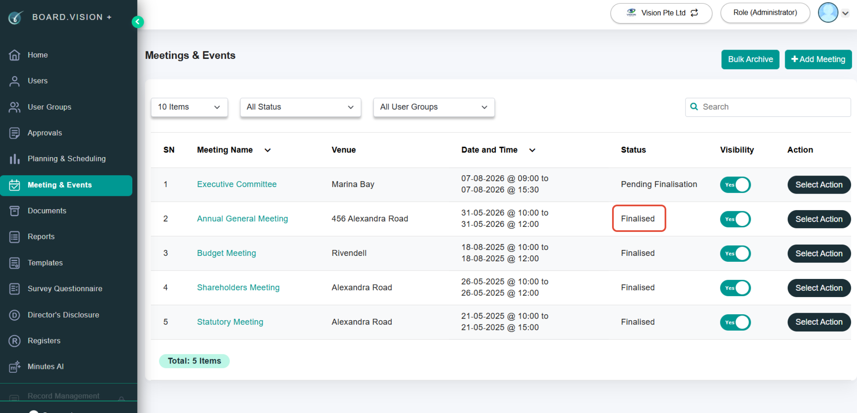857x413 pixels.
Task: Open Select Action for Budget Meeting
Action: 819,254
